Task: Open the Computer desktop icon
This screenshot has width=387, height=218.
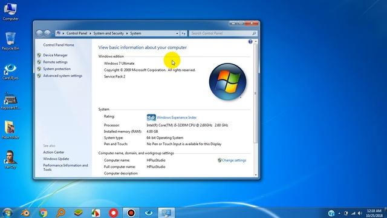Action: point(10,12)
